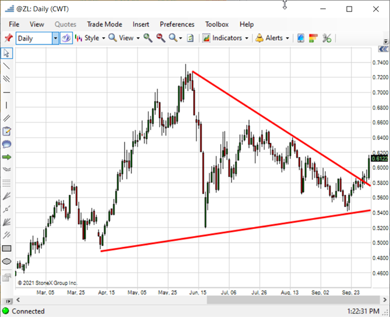Pick the speech bubble annotation tool
Image resolution: width=390 pixels, height=317 pixels.
click(7, 144)
